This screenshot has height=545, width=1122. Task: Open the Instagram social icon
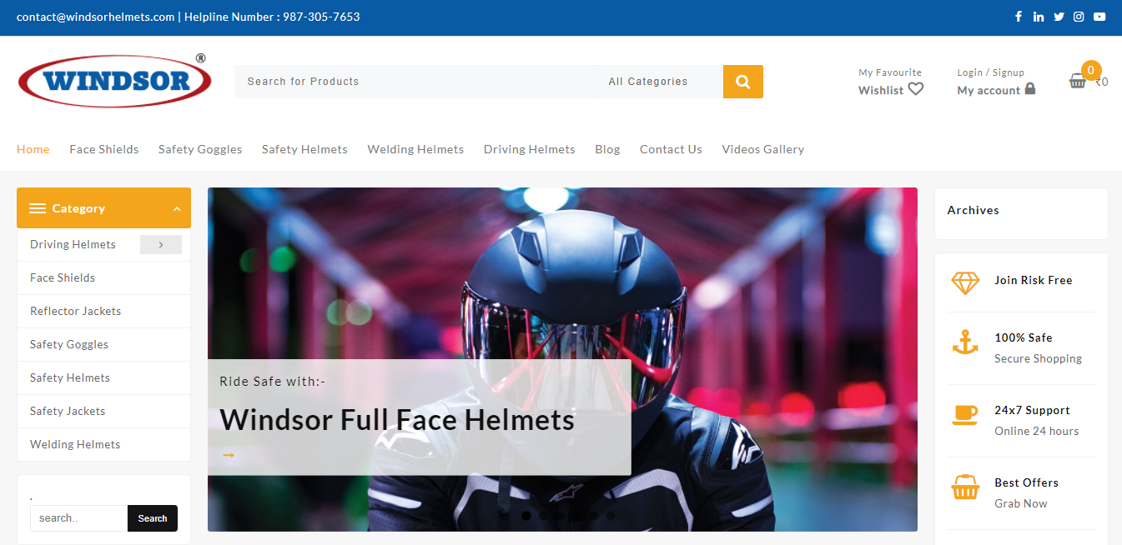pos(1079,17)
